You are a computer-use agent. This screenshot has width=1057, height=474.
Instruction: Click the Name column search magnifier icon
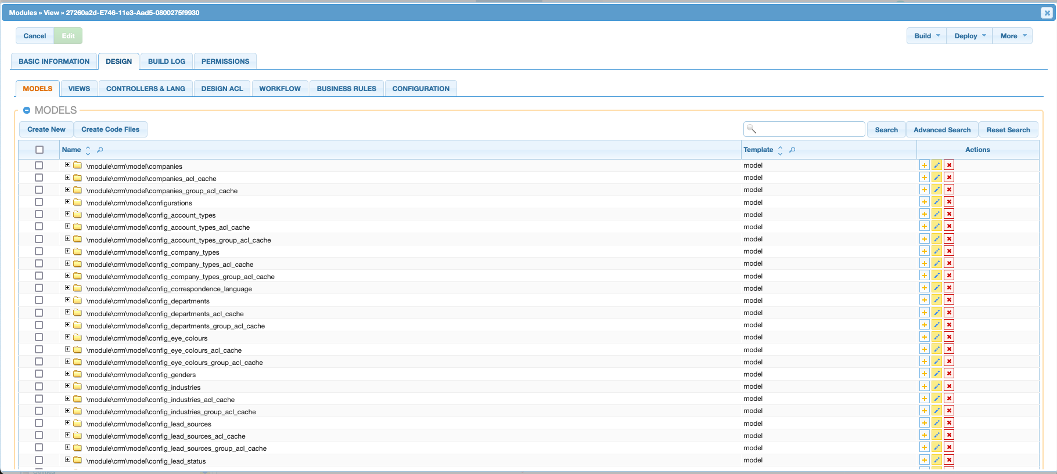click(100, 150)
